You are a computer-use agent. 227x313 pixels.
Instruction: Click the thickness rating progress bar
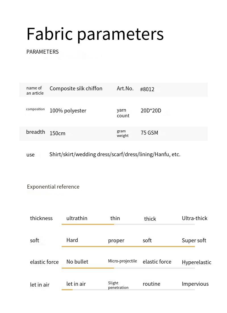[128, 224]
